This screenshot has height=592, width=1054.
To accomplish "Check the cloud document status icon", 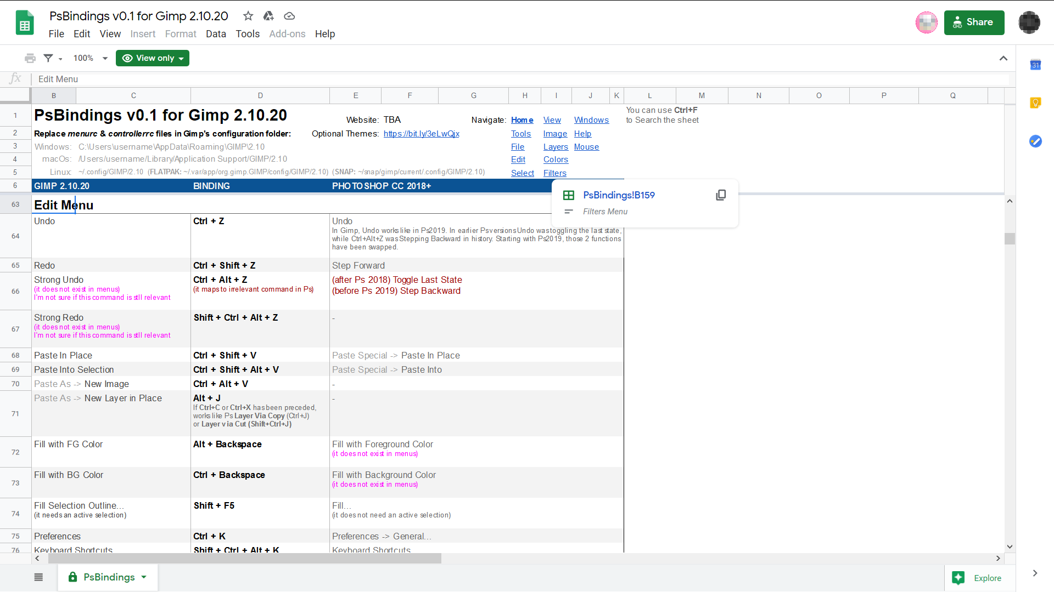I will 289,16.
